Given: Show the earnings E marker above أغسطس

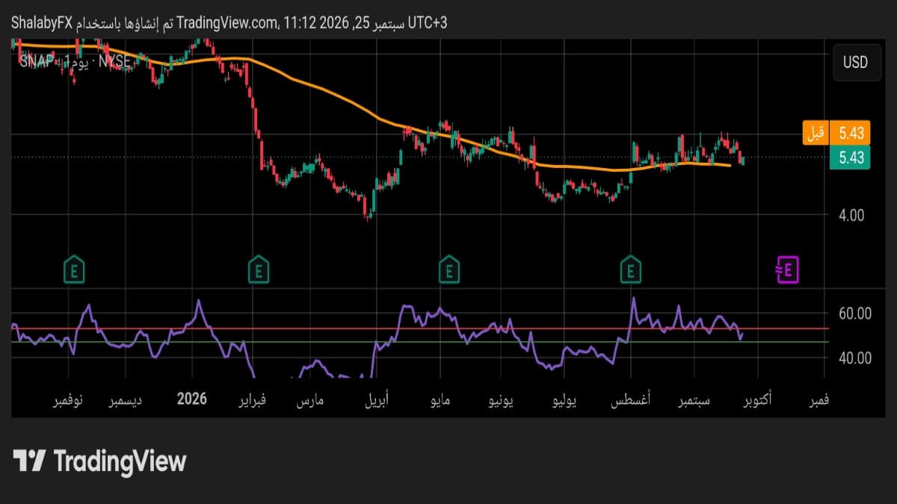Looking at the screenshot, I should [x=631, y=269].
